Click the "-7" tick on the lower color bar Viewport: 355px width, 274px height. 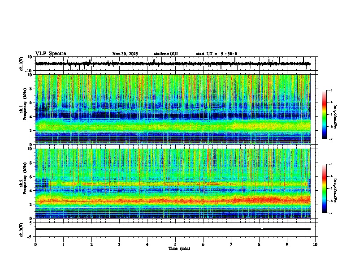coord(331,213)
